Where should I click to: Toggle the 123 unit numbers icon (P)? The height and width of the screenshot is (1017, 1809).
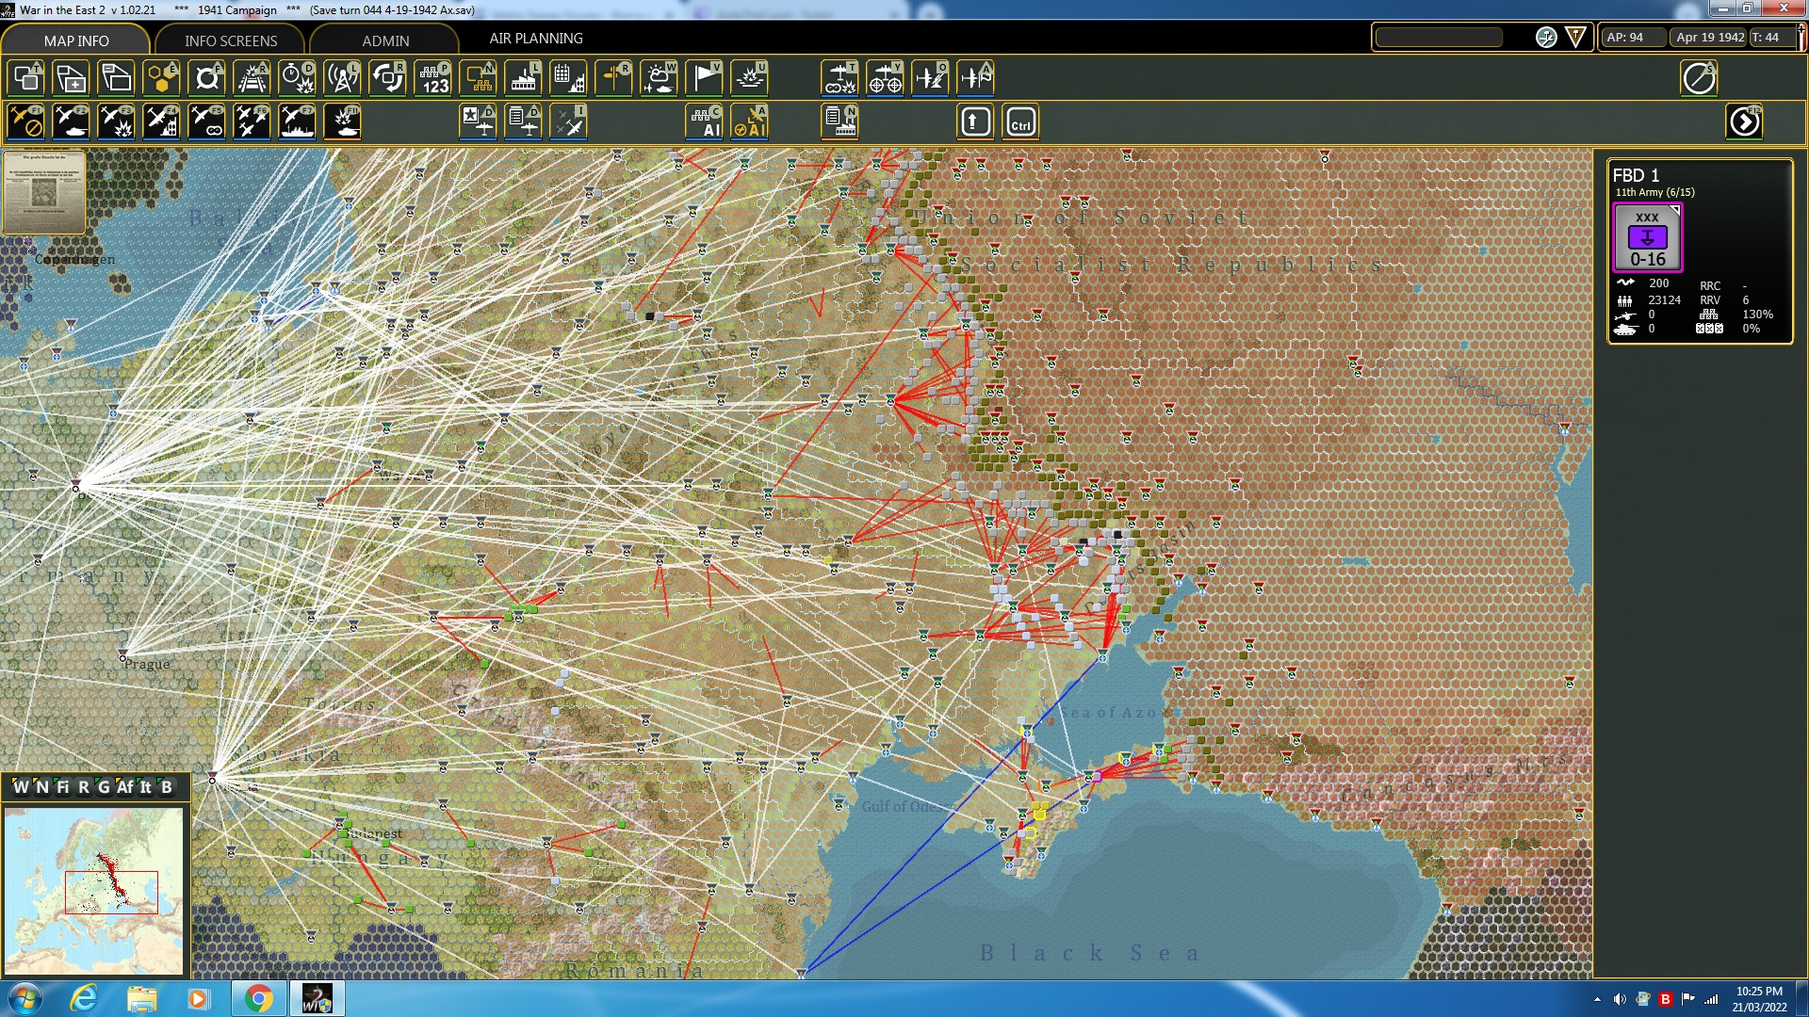click(x=433, y=78)
